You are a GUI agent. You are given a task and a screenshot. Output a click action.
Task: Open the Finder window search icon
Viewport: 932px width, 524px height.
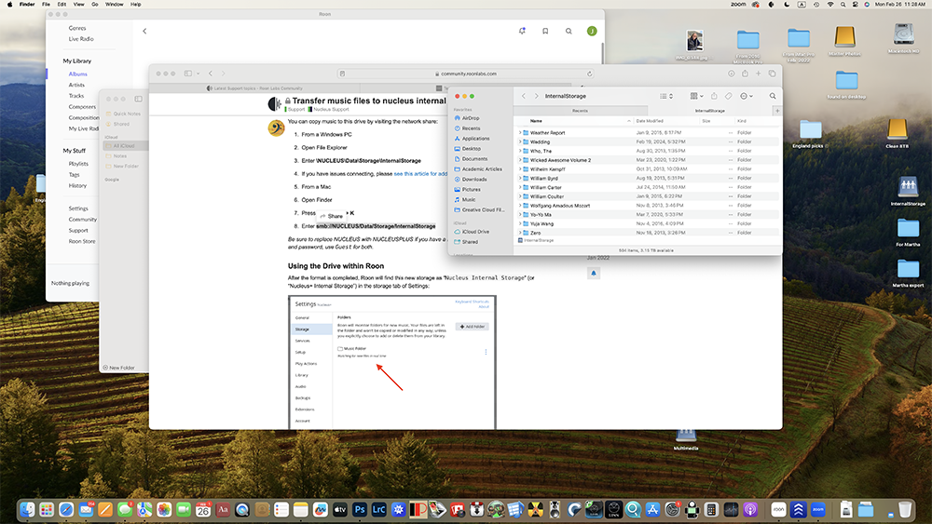pos(772,96)
